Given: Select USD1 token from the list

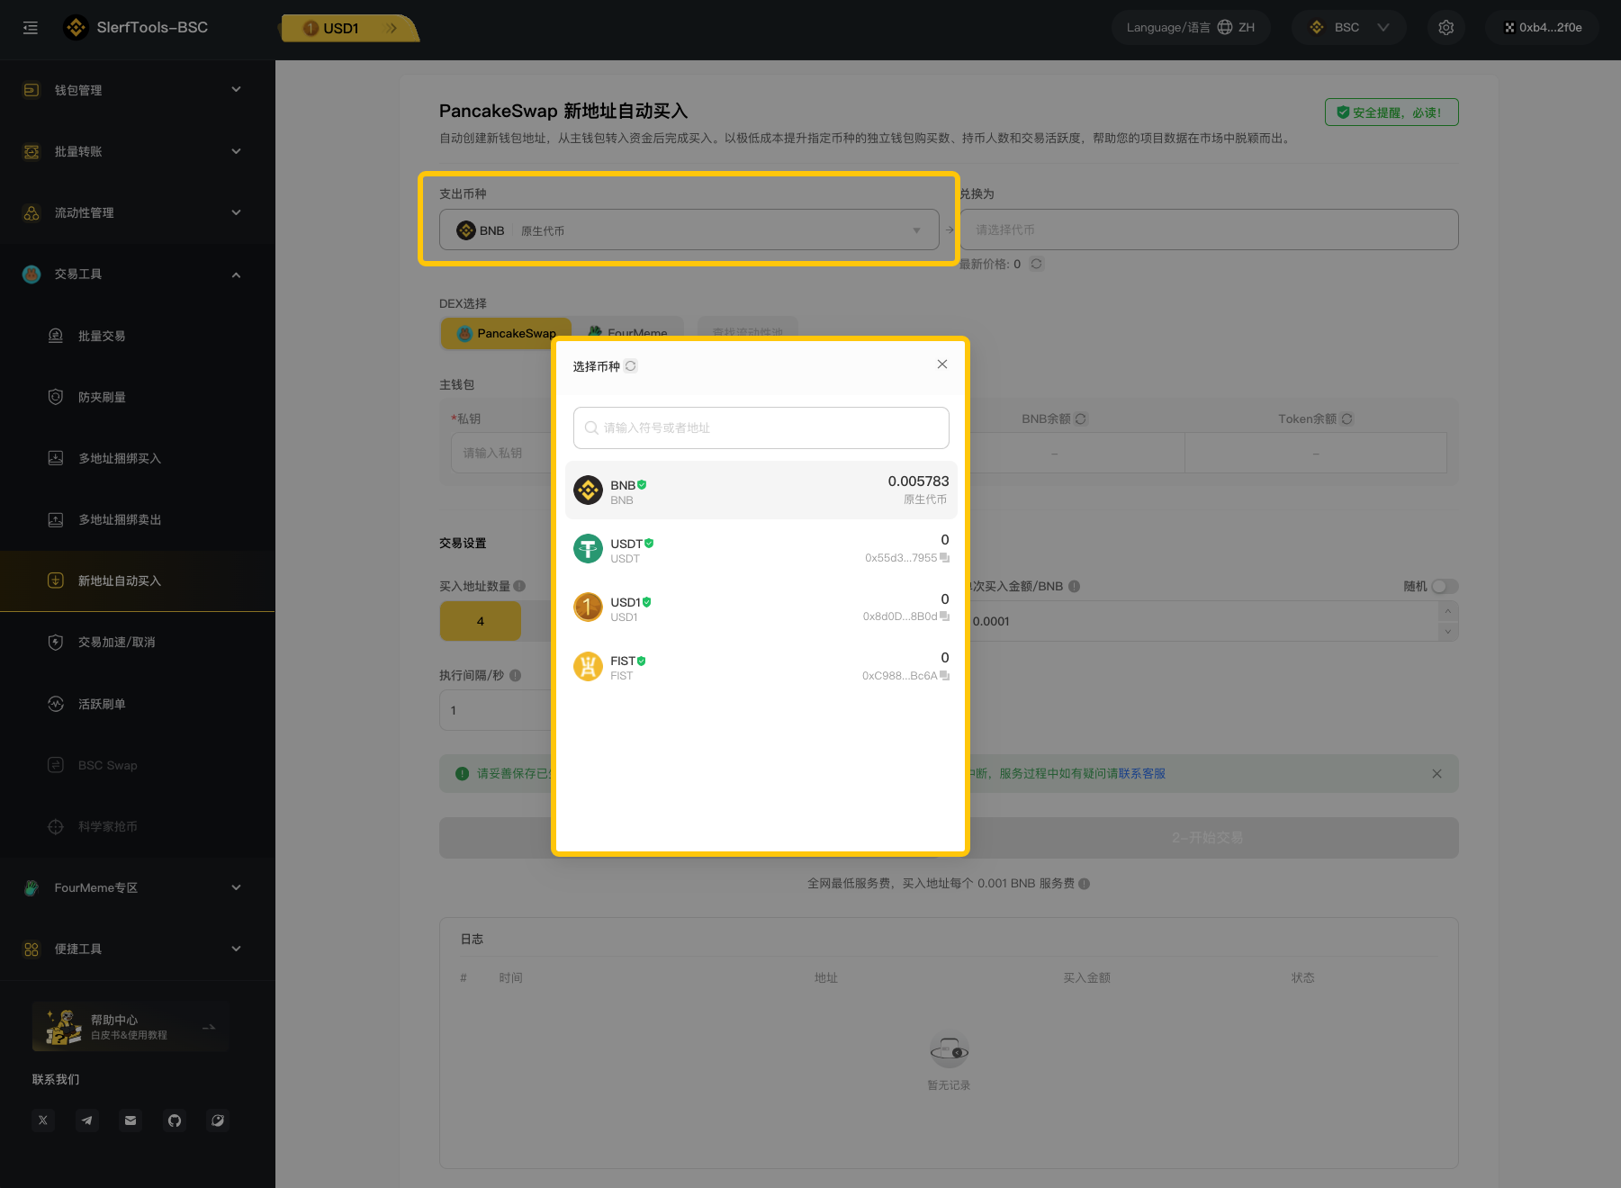Looking at the screenshot, I should [x=761, y=608].
